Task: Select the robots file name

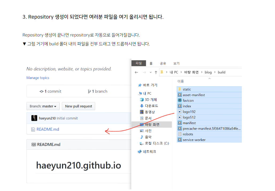Action: (188, 134)
